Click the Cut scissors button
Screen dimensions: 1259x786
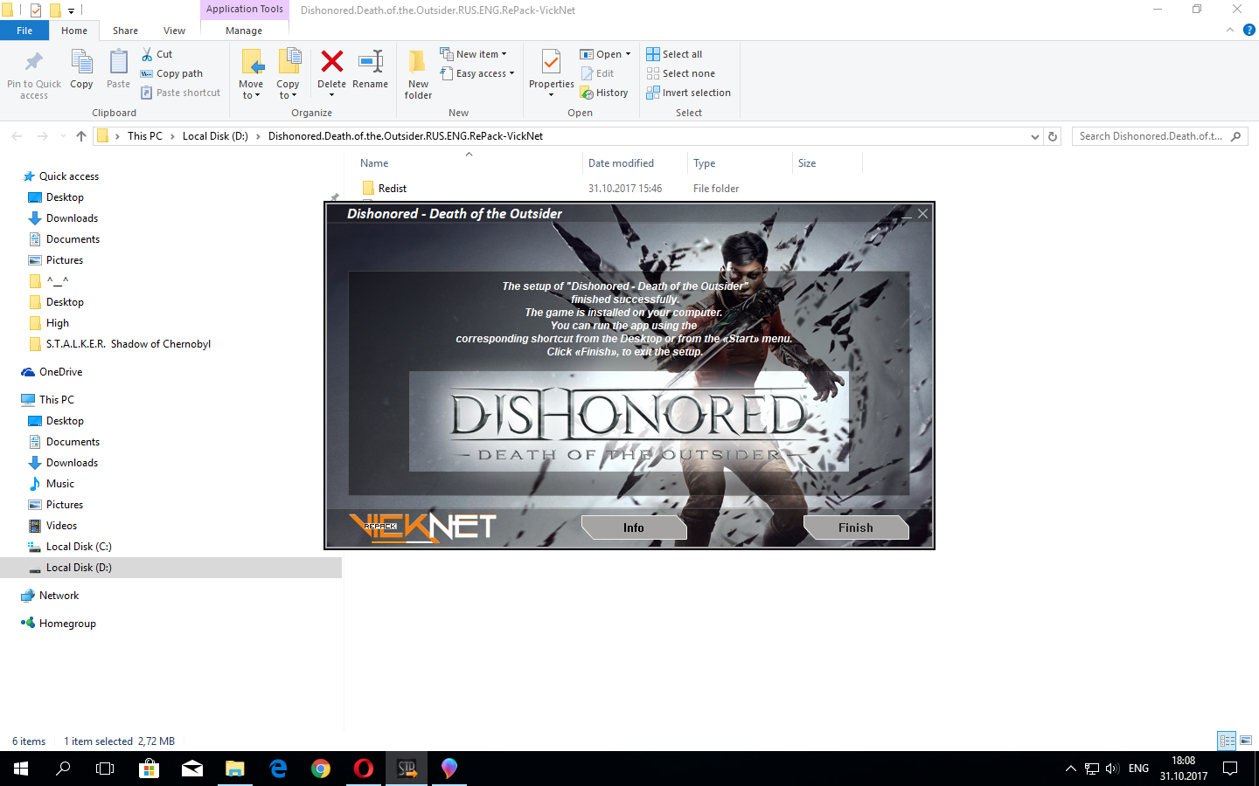(x=157, y=54)
